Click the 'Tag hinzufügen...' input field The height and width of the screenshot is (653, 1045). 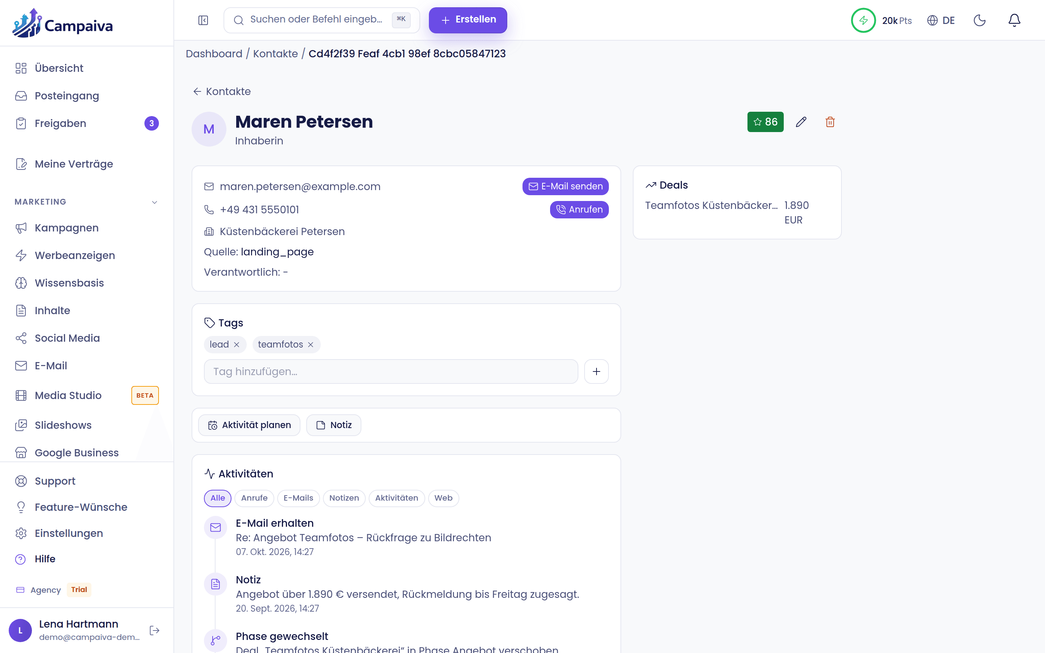pyautogui.click(x=391, y=371)
